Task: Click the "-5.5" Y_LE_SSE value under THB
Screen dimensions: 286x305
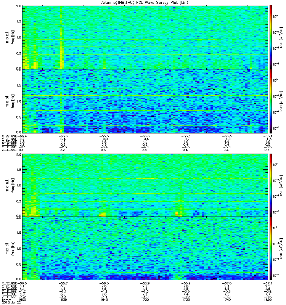Action: [268, 147]
